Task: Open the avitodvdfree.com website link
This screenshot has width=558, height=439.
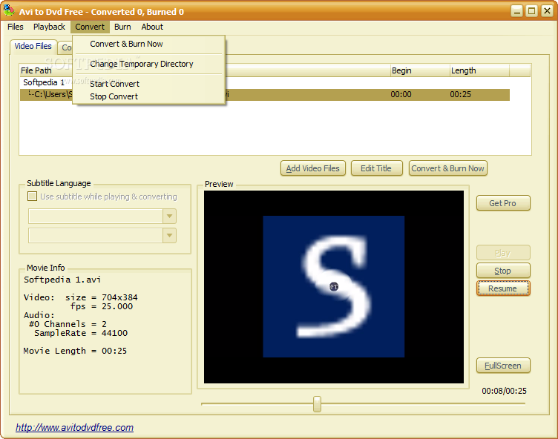Action: point(74,427)
